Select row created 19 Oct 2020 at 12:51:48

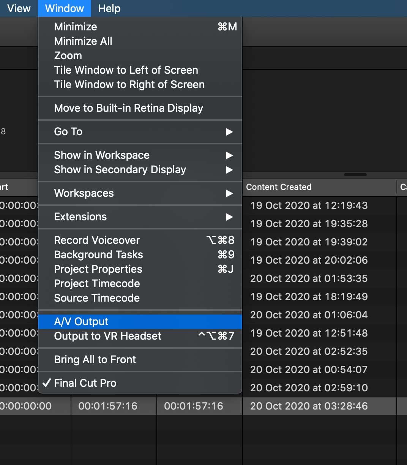pyautogui.click(x=309, y=333)
